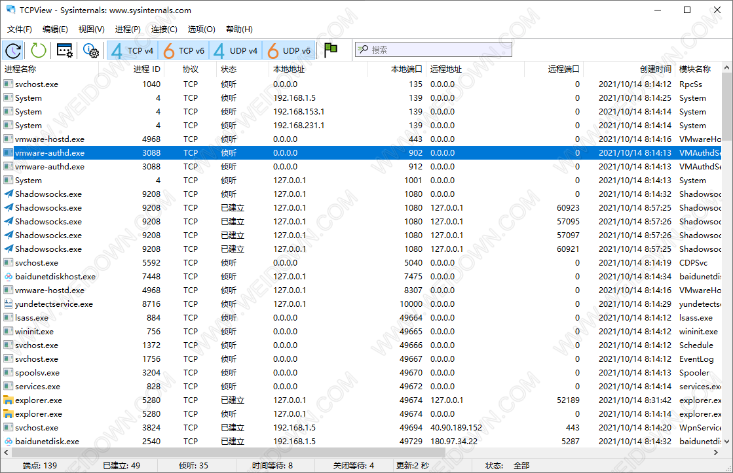
Task: Click the auto-refresh clock icon
Action: [13, 50]
